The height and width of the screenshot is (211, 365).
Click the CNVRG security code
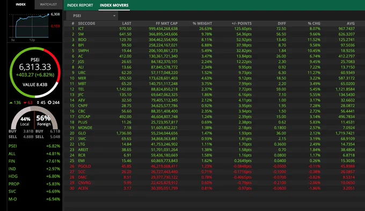[84, 183]
